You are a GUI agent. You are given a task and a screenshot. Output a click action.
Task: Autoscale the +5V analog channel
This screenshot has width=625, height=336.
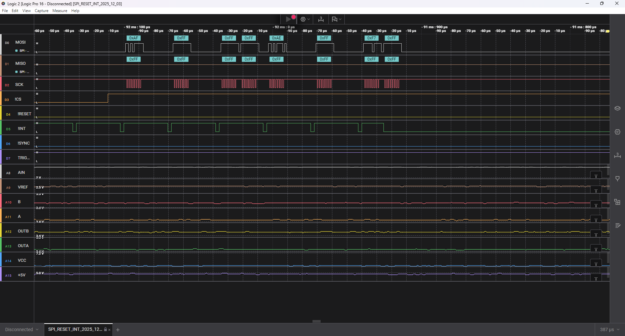596,278
